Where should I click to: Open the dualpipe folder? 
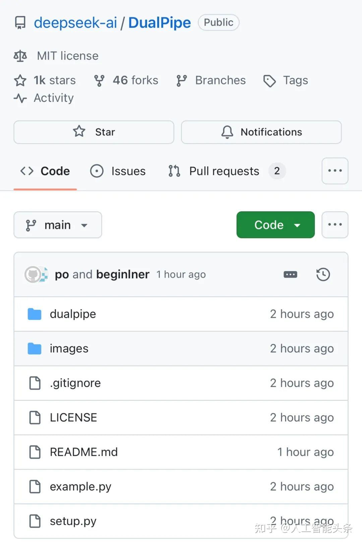(x=73, y=314)
